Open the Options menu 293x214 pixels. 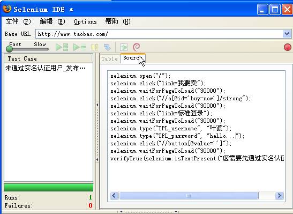coord(85,21)
